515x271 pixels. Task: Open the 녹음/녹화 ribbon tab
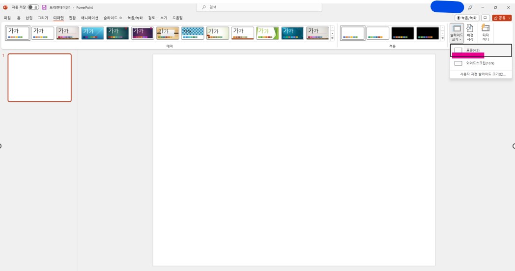[x=135, y=18]
